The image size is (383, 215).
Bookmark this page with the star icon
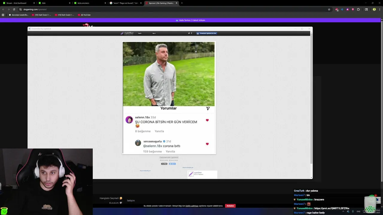click(329, 9)
